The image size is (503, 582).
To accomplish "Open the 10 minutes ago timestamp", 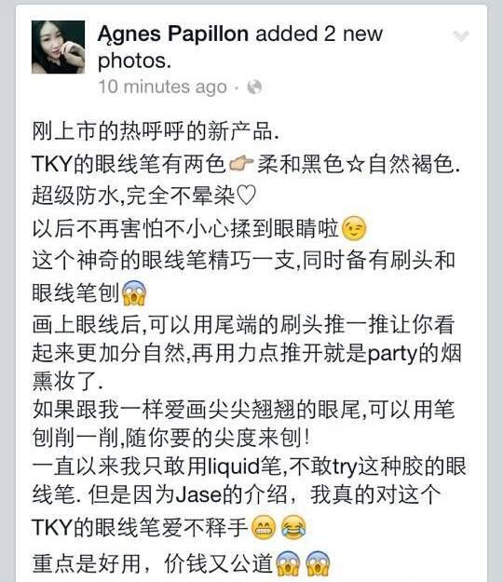I will [163, 88].
